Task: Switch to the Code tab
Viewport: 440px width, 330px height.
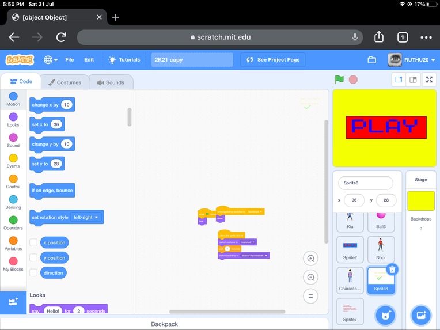Action: (x=21, y=81)
